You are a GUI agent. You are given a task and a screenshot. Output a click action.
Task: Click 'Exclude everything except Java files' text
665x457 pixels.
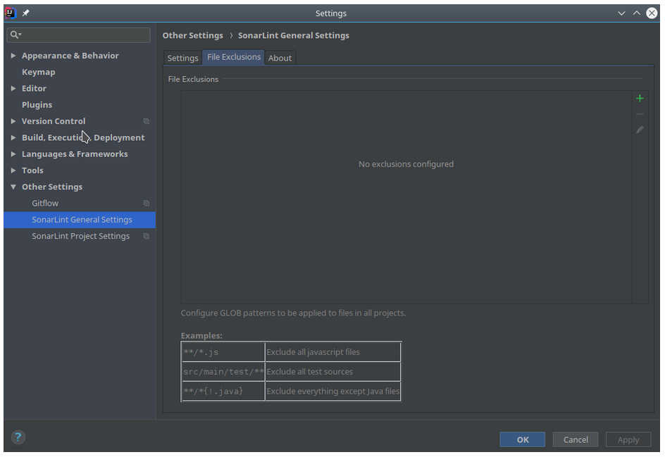click(333, 392)
